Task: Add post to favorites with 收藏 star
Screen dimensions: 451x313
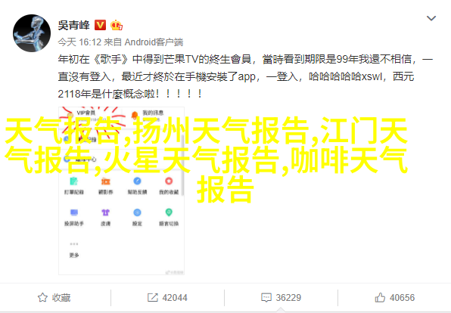Action: tap(54, 297)
